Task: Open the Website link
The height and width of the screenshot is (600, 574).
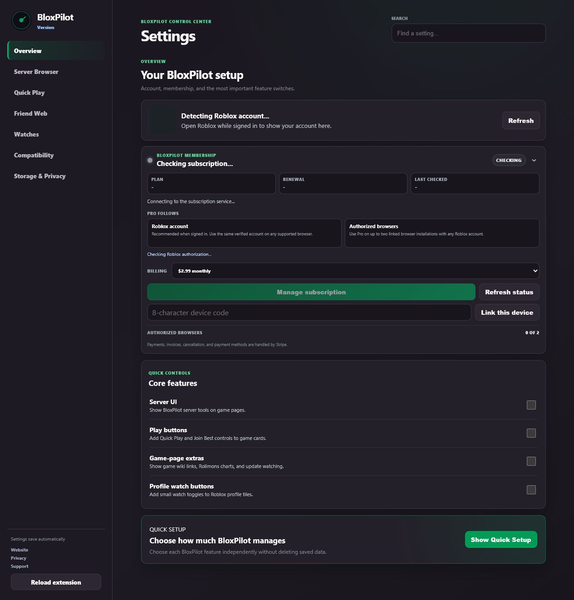Action: pos(20,550)
